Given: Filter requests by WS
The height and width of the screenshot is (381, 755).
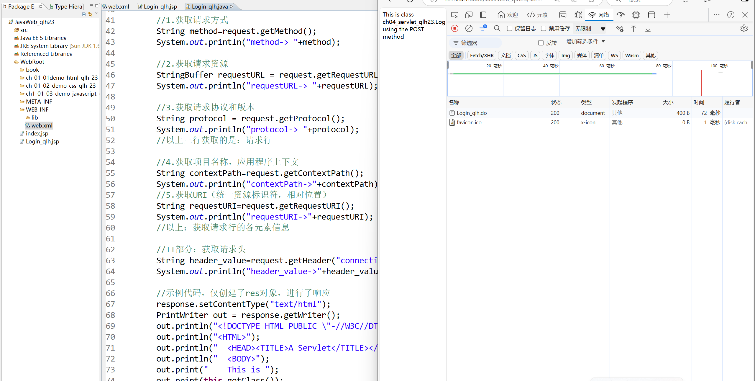Looking at the screenshot, I should [614, 55].
